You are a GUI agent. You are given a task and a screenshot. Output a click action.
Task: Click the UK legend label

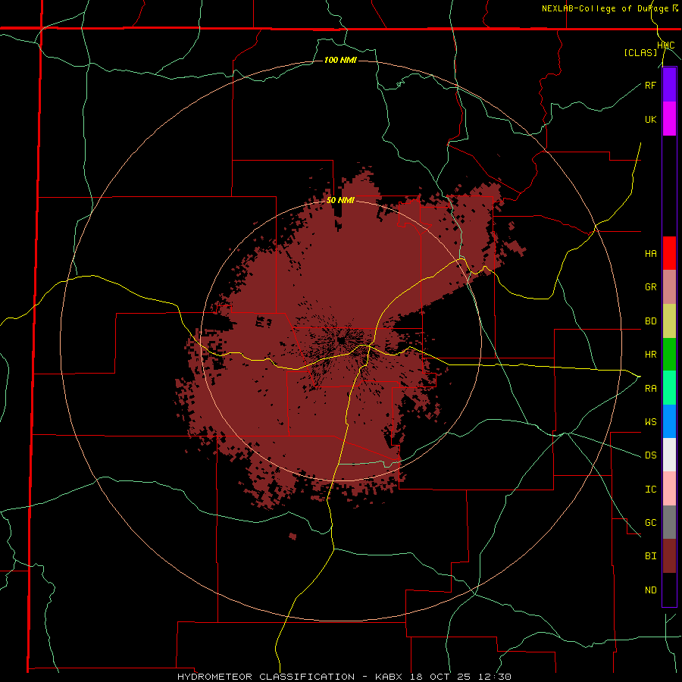[650, 119]
